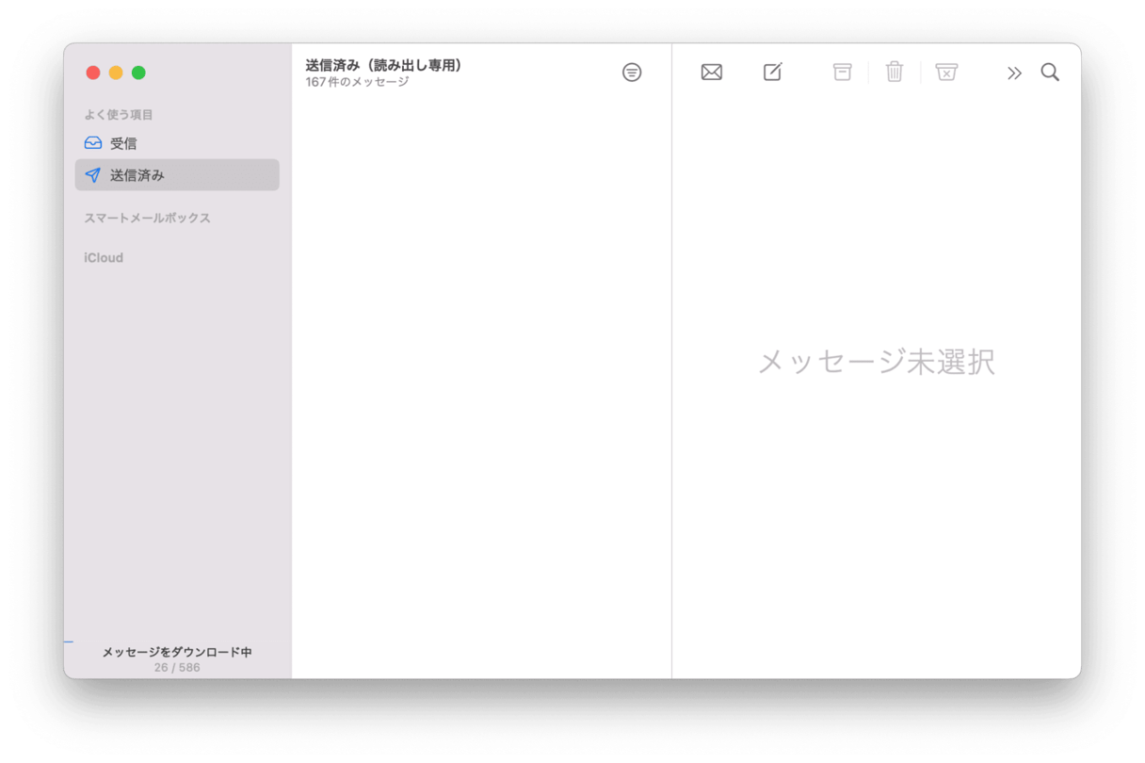Collapse the よく使う項目 section header
Image resolution: width=1145 pixels, height=763 pixels.
tap(119, 115)
